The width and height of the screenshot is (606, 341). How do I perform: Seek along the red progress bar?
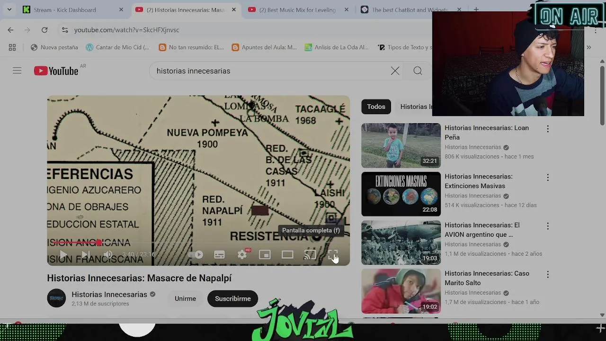(x=198, y=242)
